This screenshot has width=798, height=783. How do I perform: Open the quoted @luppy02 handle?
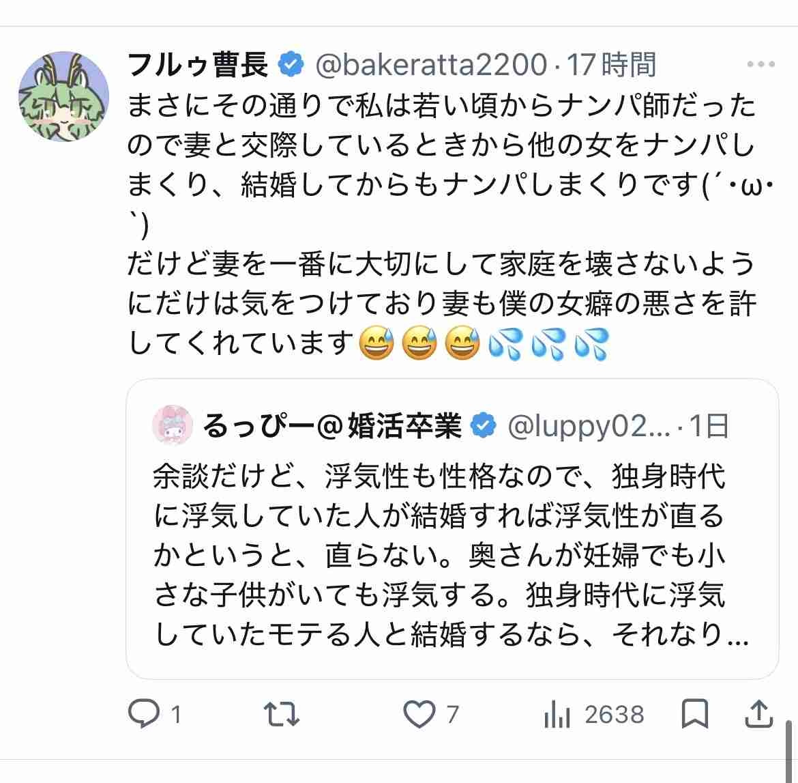point(589,427)
